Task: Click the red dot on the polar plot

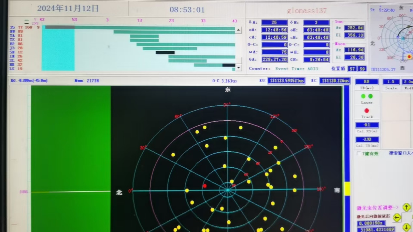Action: [205, 186]
